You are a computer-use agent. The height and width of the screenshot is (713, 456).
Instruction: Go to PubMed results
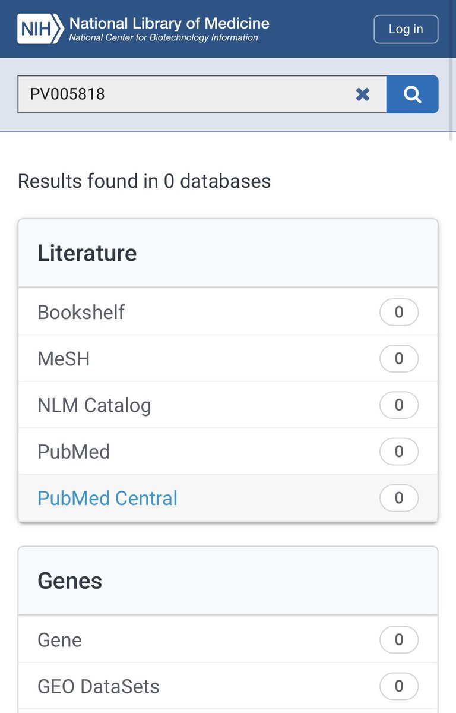pos(74,452)
